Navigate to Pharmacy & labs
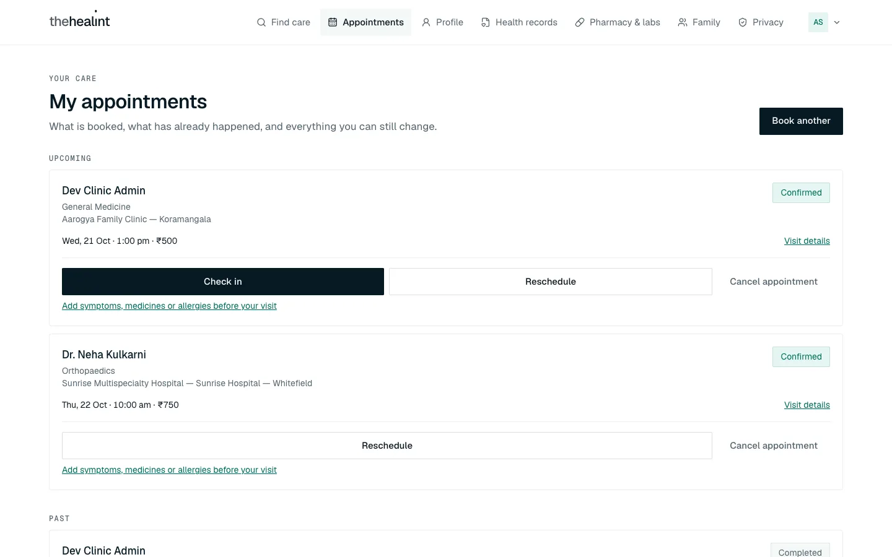 point(618,22)
